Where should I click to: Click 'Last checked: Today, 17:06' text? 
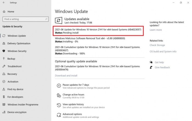[78, 23]
